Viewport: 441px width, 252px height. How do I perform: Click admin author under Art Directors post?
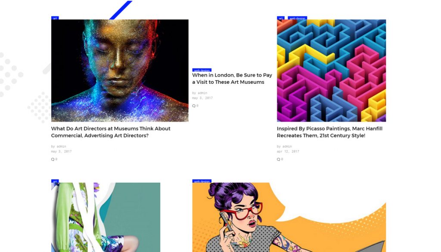tap(61, 146)
